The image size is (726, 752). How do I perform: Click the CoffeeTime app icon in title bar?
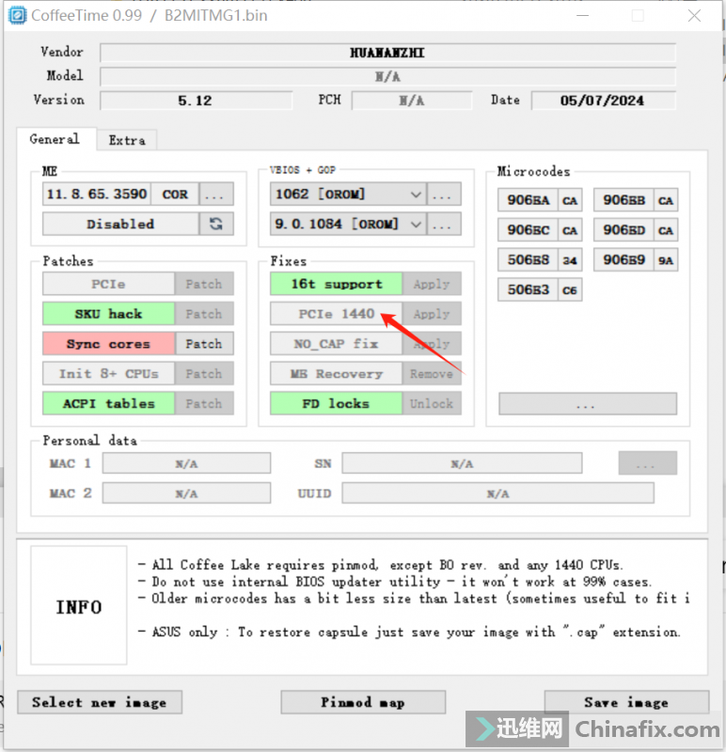pyautogui.click(x=17, y=15)
